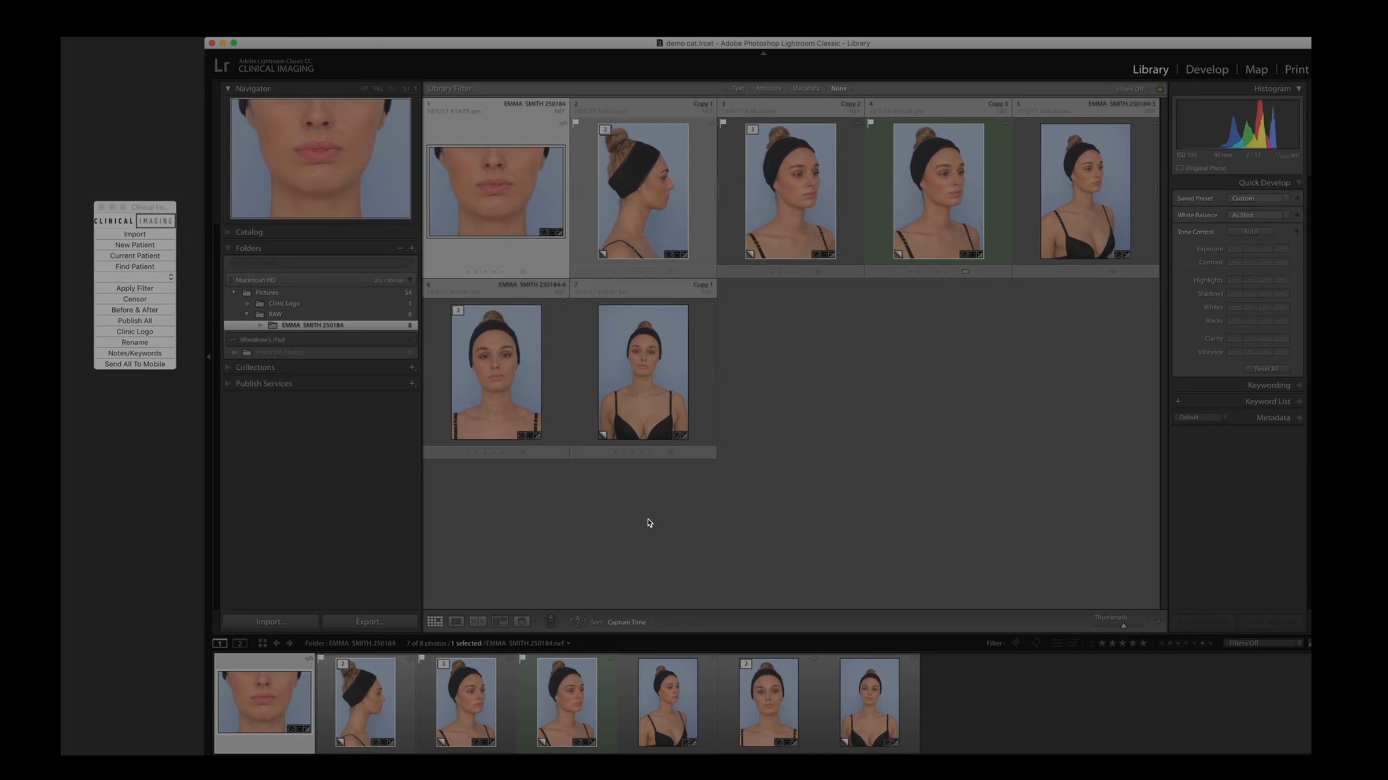This screenshot has width=1388, height=780.
Task: Enable the Original Photo checkbox
Action: [x=1179, y=168]
